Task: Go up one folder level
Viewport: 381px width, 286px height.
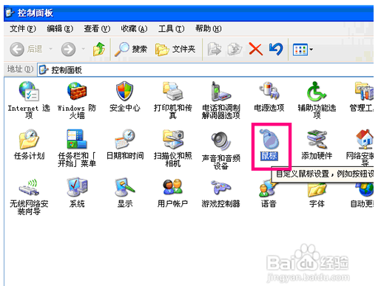Action: pos(99,50)
